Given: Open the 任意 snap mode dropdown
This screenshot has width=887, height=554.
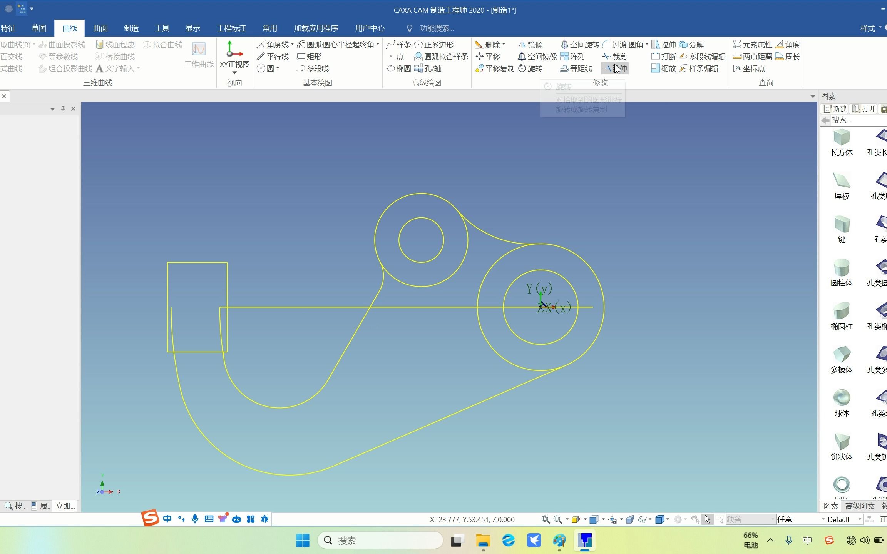Looking at the screenshot, I should [x=801, y=519].
